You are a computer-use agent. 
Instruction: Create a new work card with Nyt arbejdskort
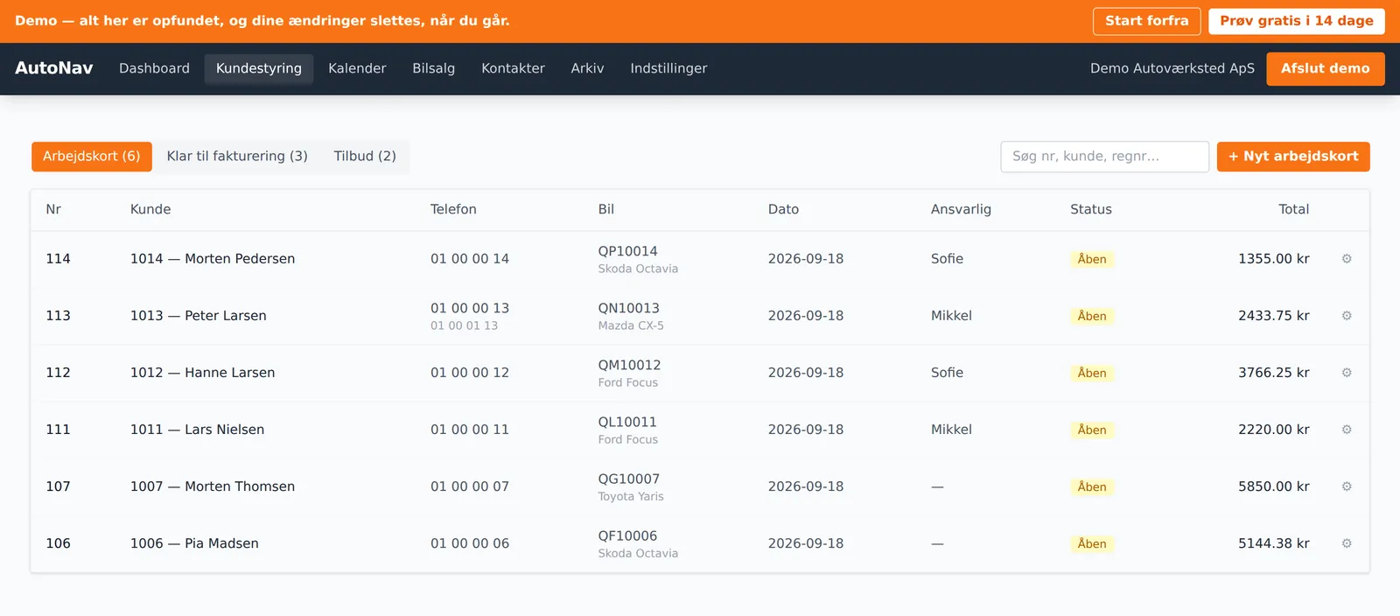(1293, 157)
